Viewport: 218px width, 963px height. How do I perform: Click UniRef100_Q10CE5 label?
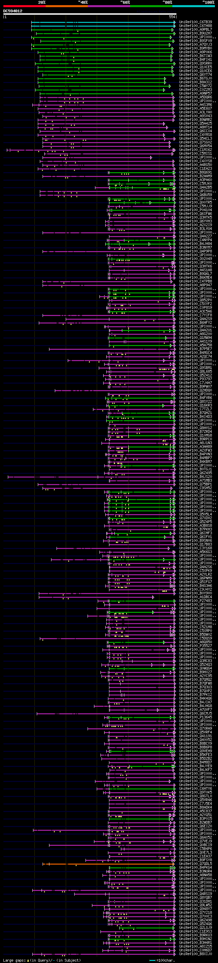(196, 67)
